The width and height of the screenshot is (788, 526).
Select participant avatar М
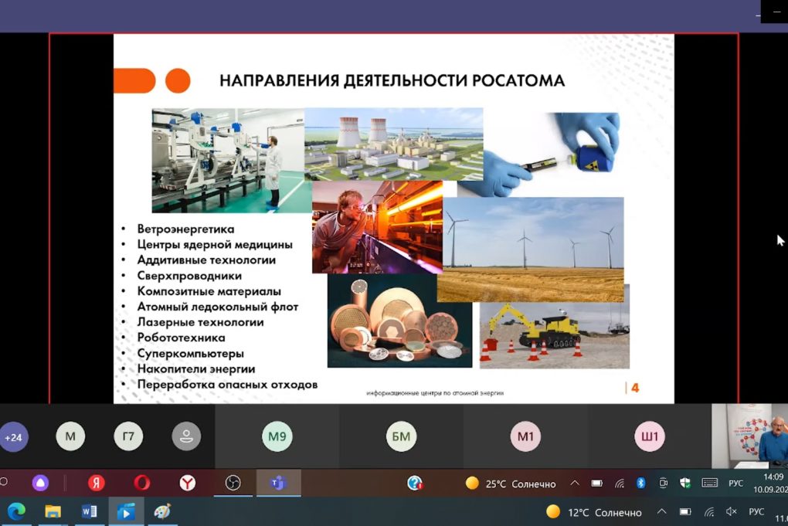tap(70, 436)
